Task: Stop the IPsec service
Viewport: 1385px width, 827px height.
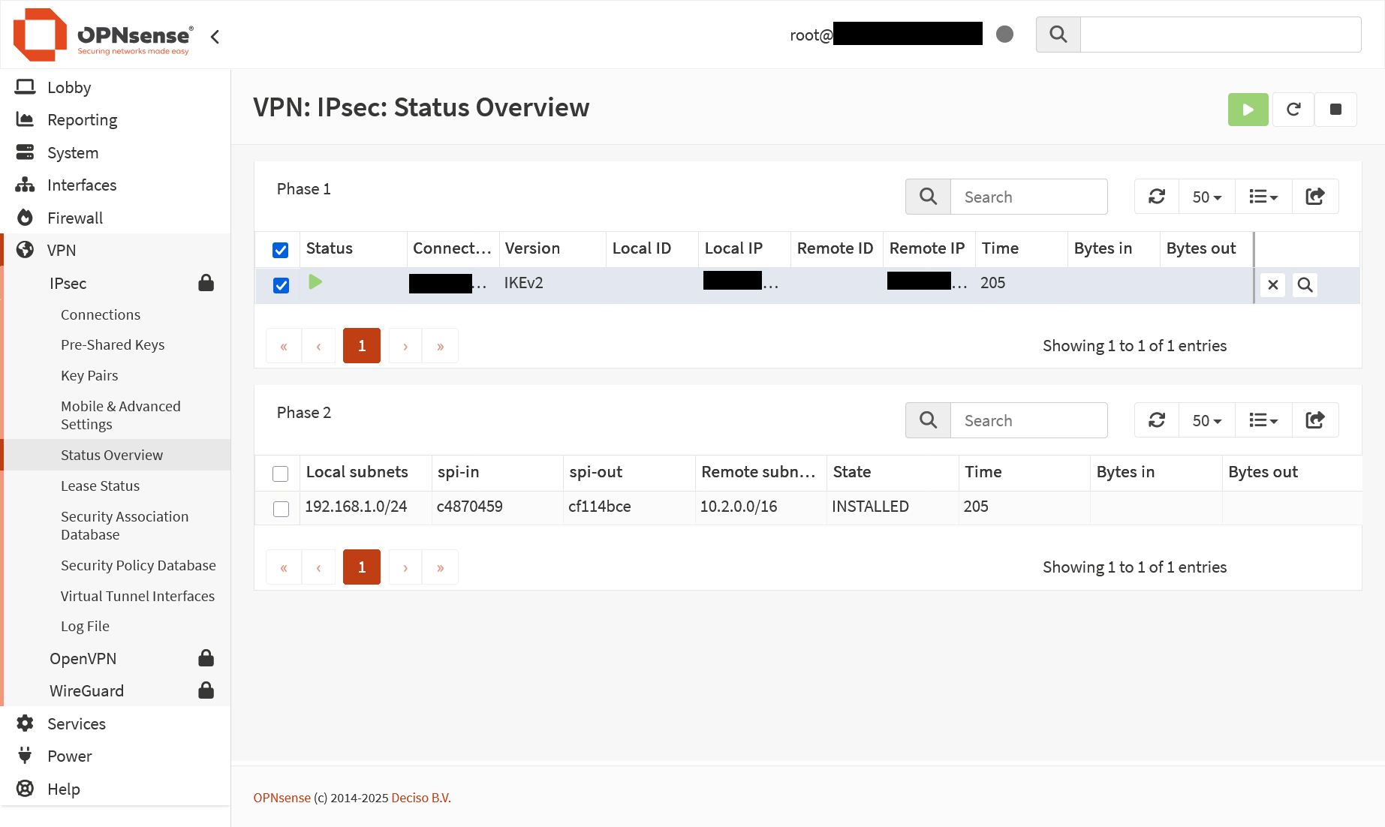Action: [x=1335, y=110]
